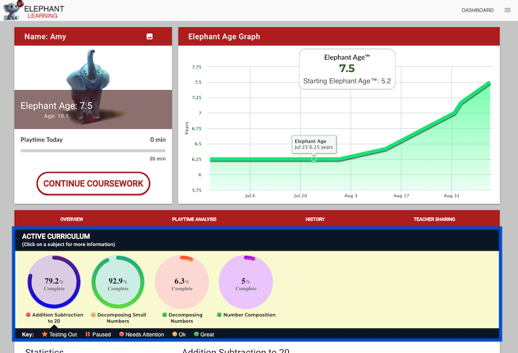This screenshot has width=518, height=353.
Task: Click the Testing Out star icon in key
Action: (x=45, y=334)
